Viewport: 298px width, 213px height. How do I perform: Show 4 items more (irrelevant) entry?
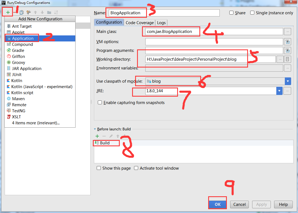click(x=40, y=123)
